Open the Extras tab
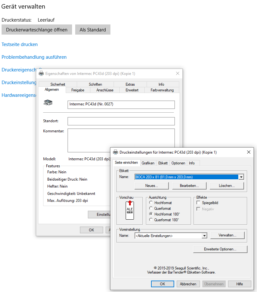This screenshot has width=257, height=292. tap(130, 84)
